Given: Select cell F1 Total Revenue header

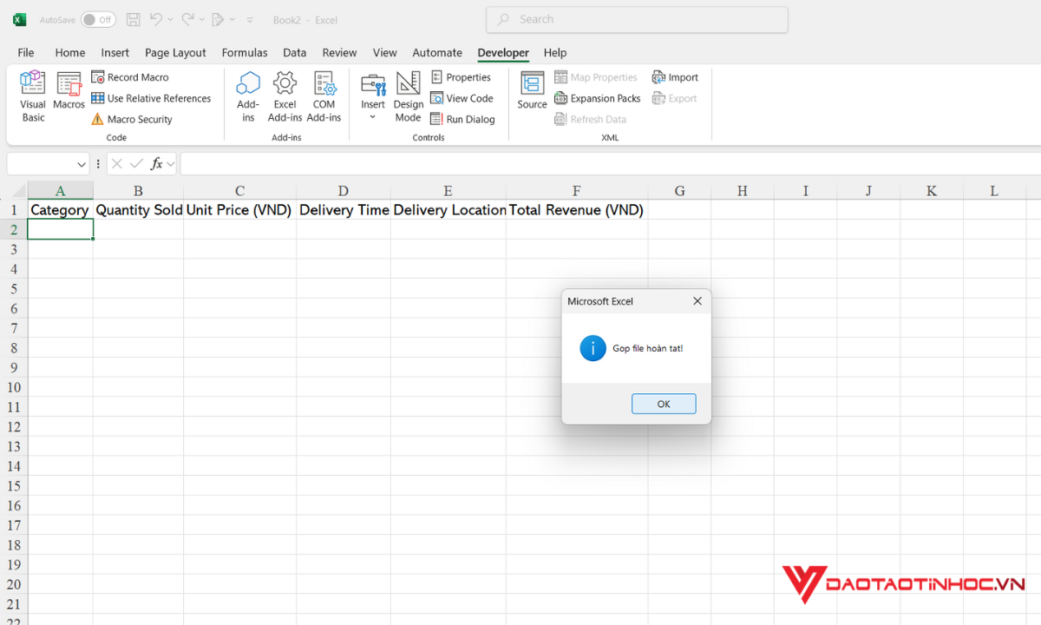Looking at the screenshot, I should click(x=576, y=209).
